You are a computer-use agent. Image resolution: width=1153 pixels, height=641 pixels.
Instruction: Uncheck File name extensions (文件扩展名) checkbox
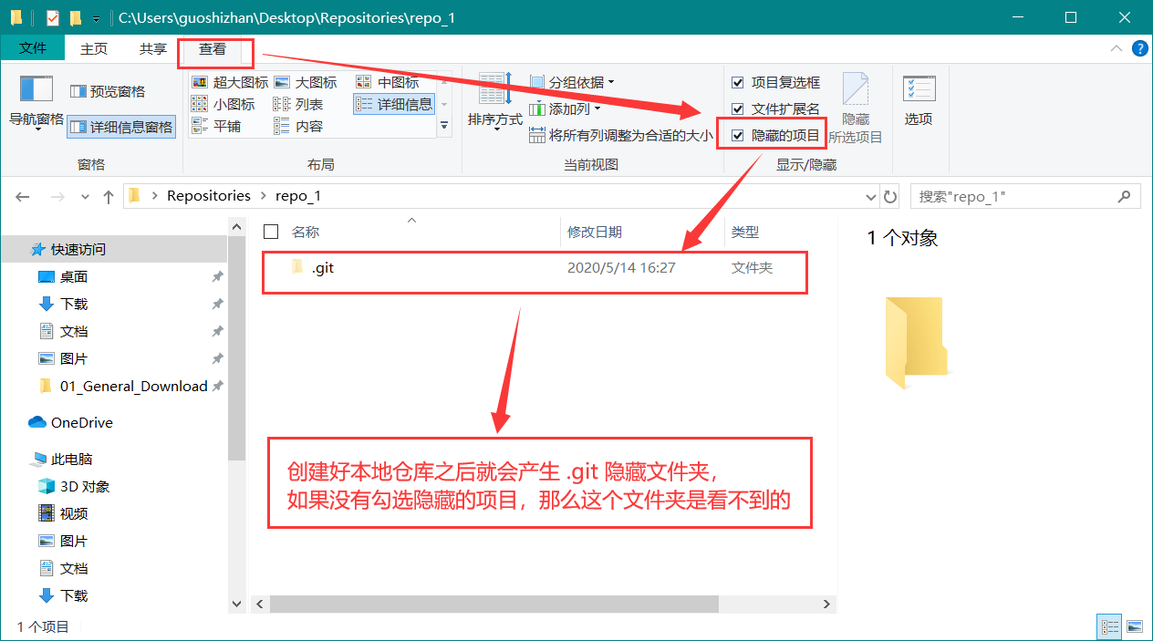click(x=738, y=109)
